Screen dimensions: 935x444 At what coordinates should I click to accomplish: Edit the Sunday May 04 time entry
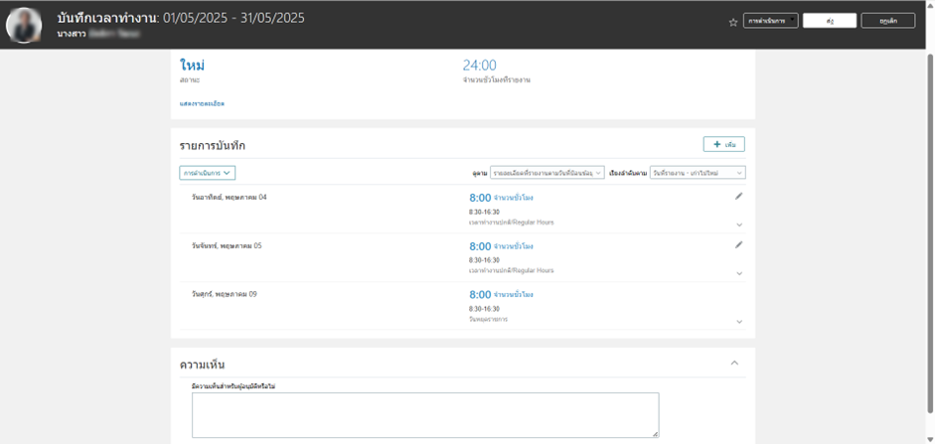click(738, 197)
